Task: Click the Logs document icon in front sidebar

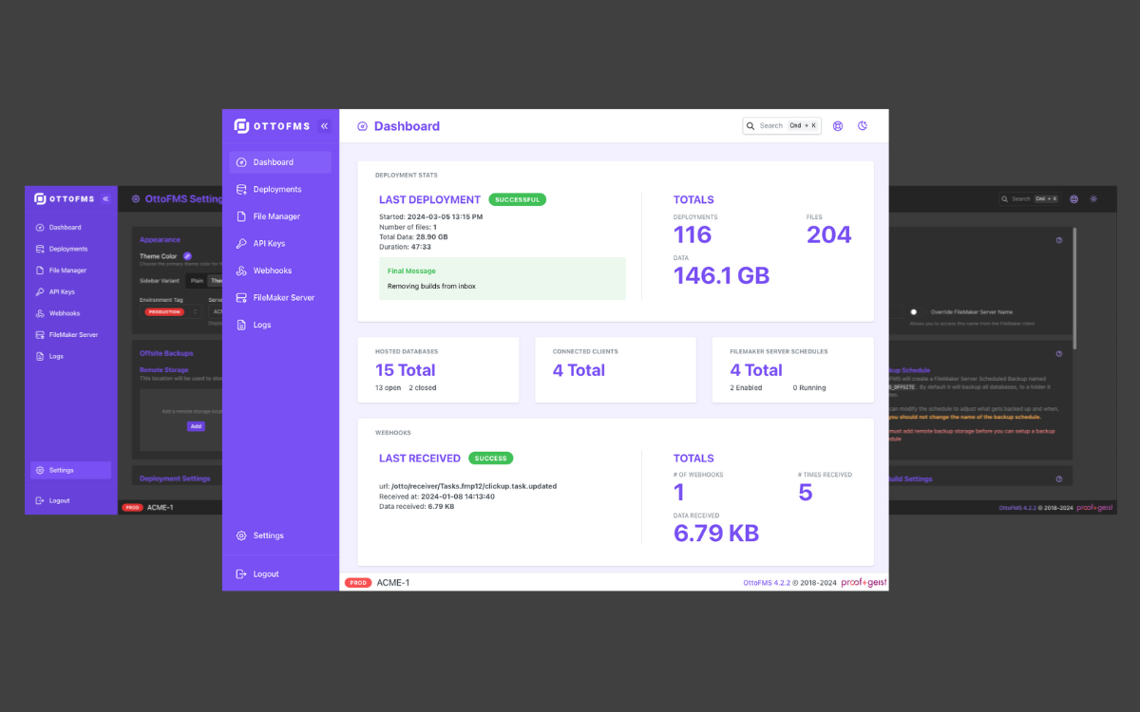Action: (241, 325)
